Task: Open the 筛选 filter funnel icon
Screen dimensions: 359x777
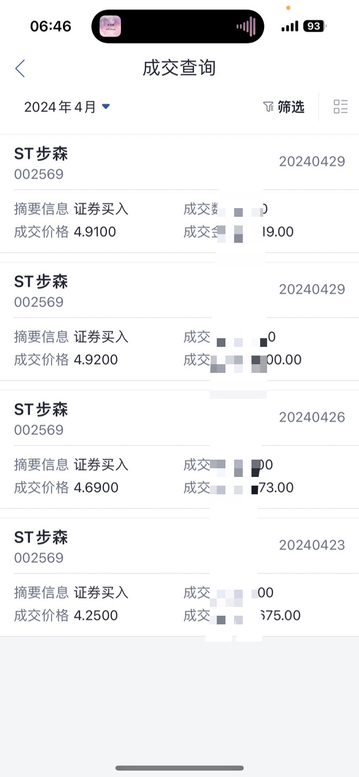Action: (268, 107)
